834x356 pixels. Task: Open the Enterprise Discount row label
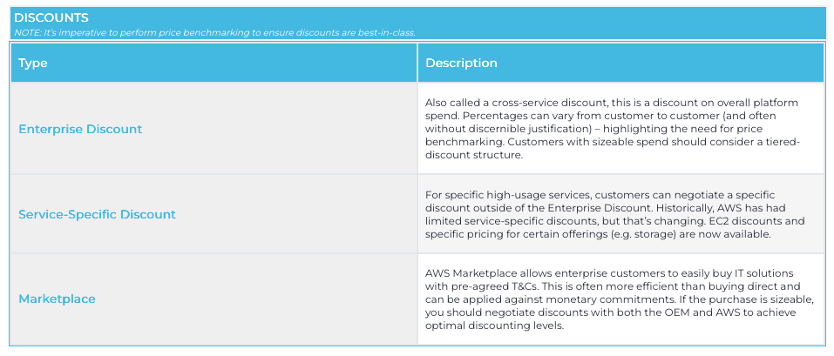click(x=80, y=129)
